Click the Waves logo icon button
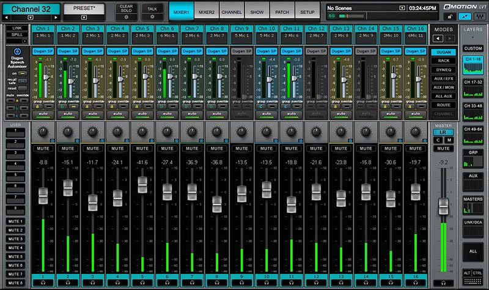 [479, 17]
